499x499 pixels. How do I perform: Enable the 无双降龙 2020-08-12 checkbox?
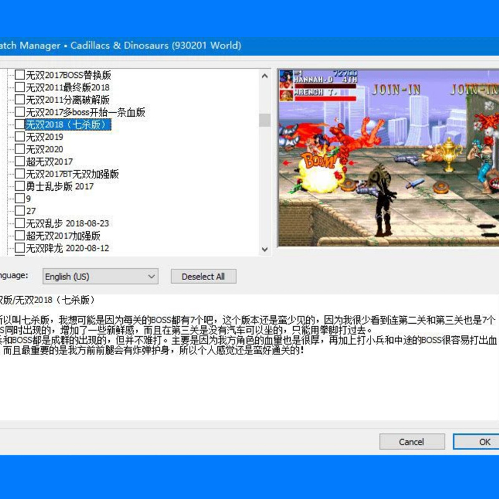20,248
